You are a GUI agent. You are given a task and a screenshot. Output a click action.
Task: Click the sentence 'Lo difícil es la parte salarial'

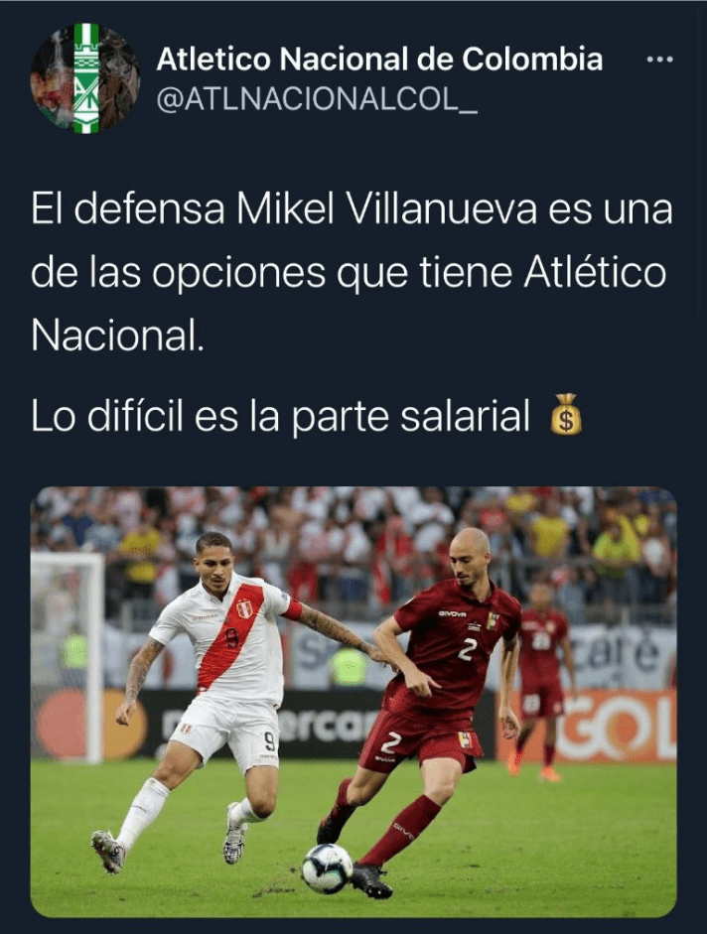pos(280,416)
